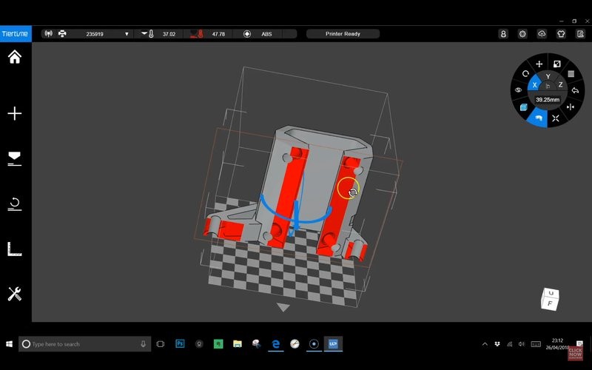Select the Scale tool in wheel menu
592x370 pixels.
[557, 64]
